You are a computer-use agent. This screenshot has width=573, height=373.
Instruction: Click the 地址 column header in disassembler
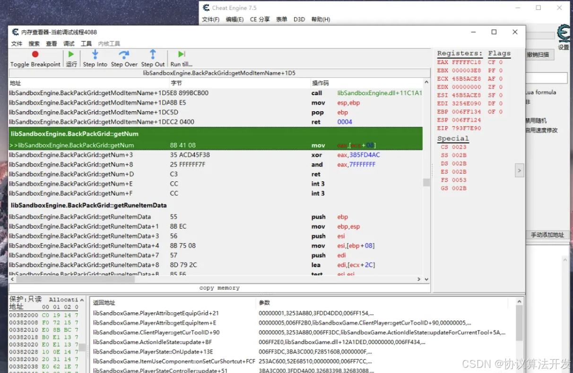[x=89, y=83]
